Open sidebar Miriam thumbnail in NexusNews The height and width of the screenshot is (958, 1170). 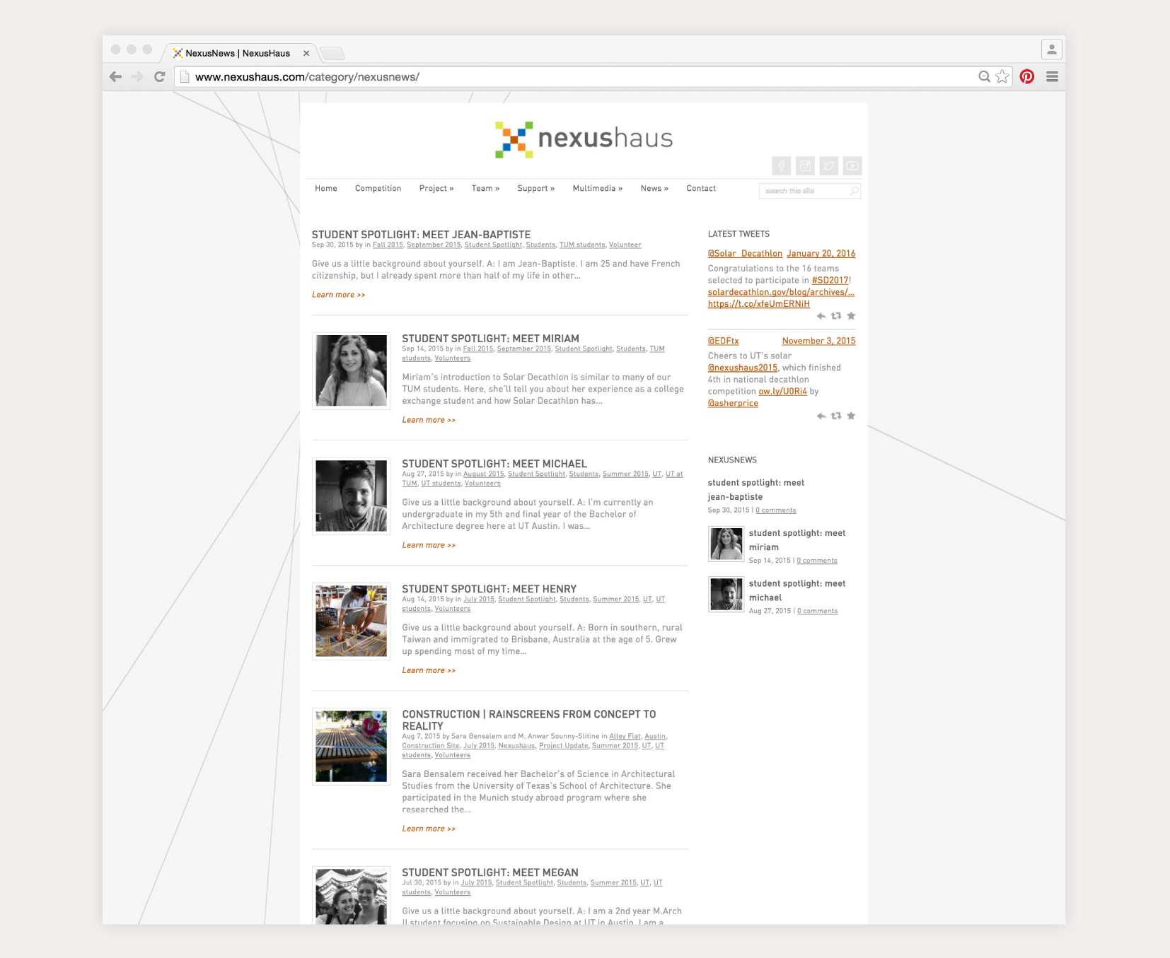coord(726,544)
